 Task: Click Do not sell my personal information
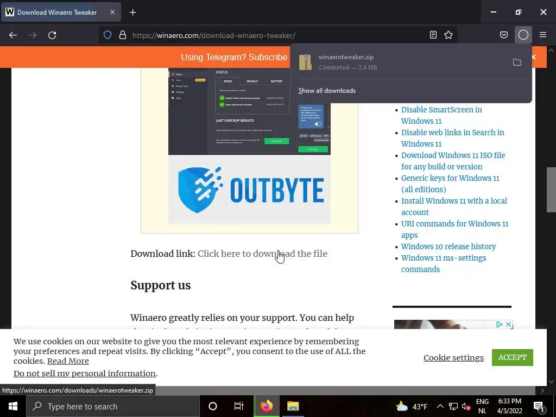tap(84, 374)
